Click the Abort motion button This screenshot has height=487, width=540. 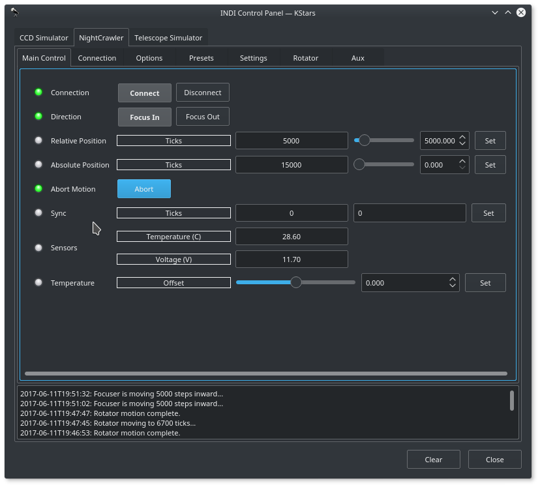tap(144, 189)
